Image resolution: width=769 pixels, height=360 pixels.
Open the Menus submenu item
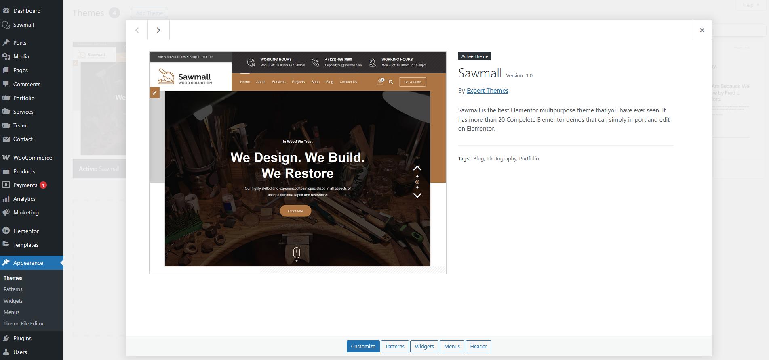coord(11,312)
